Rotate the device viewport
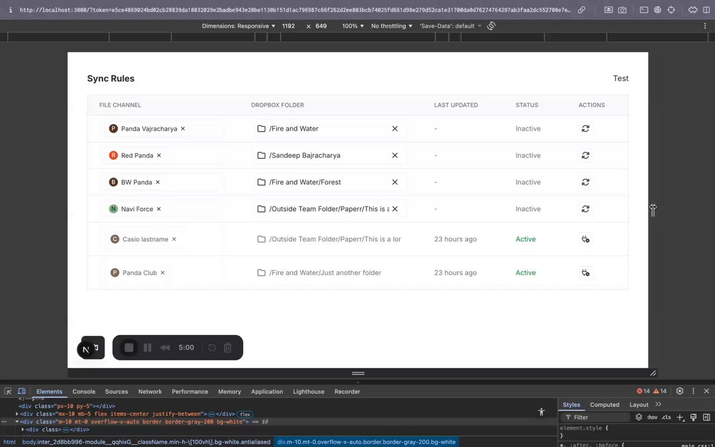The height and width of the screenshot is (447, 715). point(492,26)
